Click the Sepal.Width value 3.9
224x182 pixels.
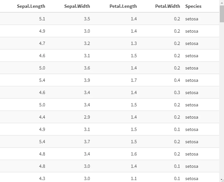pos(87,80)
